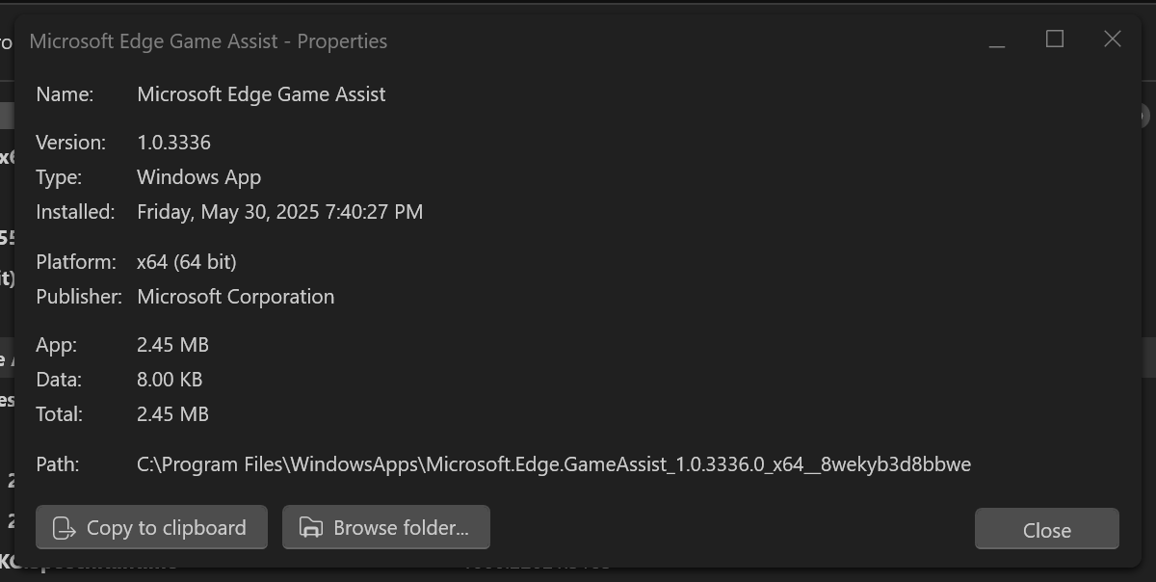Click the folder icon in Browse folder button
Image resolution: width=1156 pixels, height=582 pixels.
point(311,528)
